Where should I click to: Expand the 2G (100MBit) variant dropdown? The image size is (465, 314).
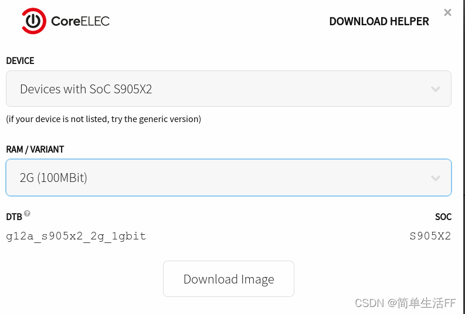click(x=228, y=178)
